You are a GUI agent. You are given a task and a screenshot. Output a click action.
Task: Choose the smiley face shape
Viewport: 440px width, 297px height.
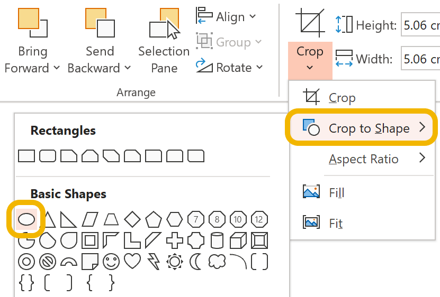[x=111, y=261]
